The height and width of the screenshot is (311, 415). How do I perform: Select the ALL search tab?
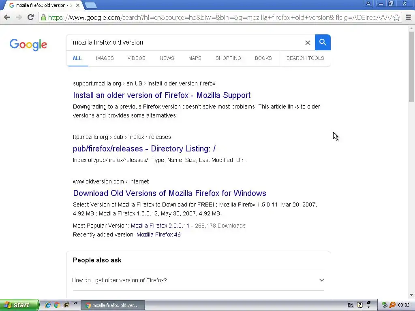77,58
